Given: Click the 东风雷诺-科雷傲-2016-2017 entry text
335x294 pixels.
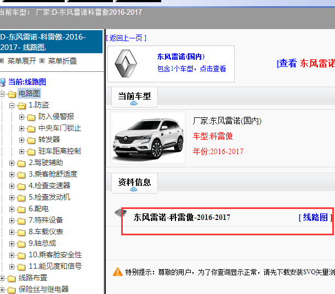Looking at the screenshot, I should pos(182,218).
